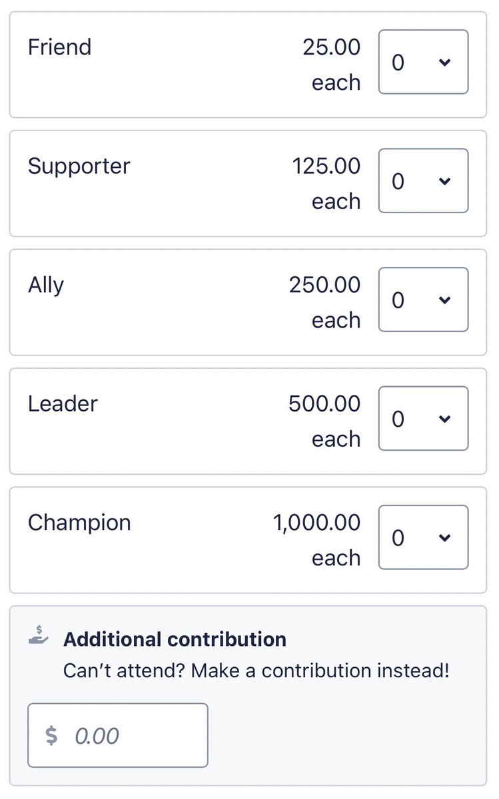This screenshot has width=499, height=799.
Task: Open the Supporter ticket quantity dropdown
Action: click(423, 180)
